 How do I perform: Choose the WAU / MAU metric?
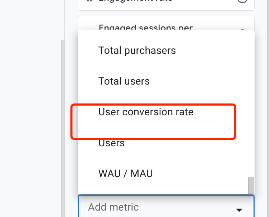coord(125,174)
